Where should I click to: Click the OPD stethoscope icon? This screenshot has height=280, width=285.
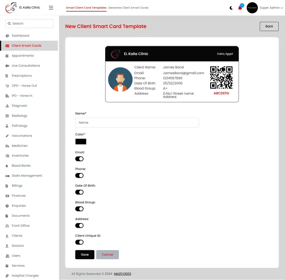click(7, 86)
